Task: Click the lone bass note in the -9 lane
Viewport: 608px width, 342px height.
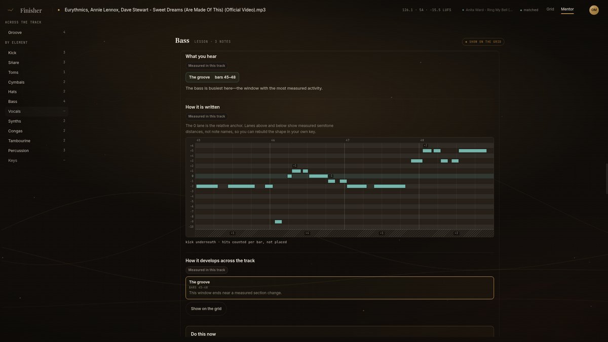Action: (x=278, y=221)
